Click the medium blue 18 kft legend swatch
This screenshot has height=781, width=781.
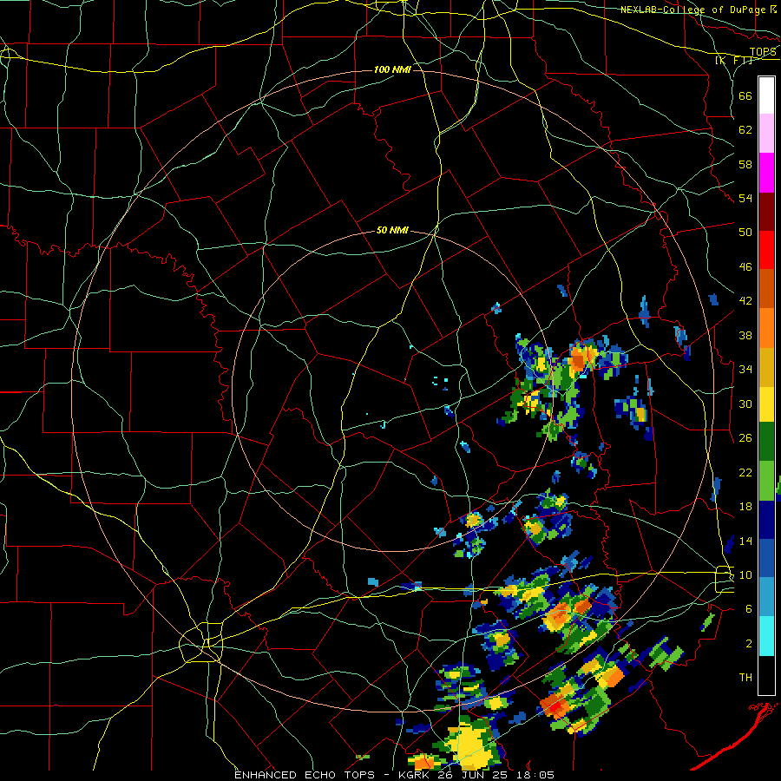(x=766, y=558)
